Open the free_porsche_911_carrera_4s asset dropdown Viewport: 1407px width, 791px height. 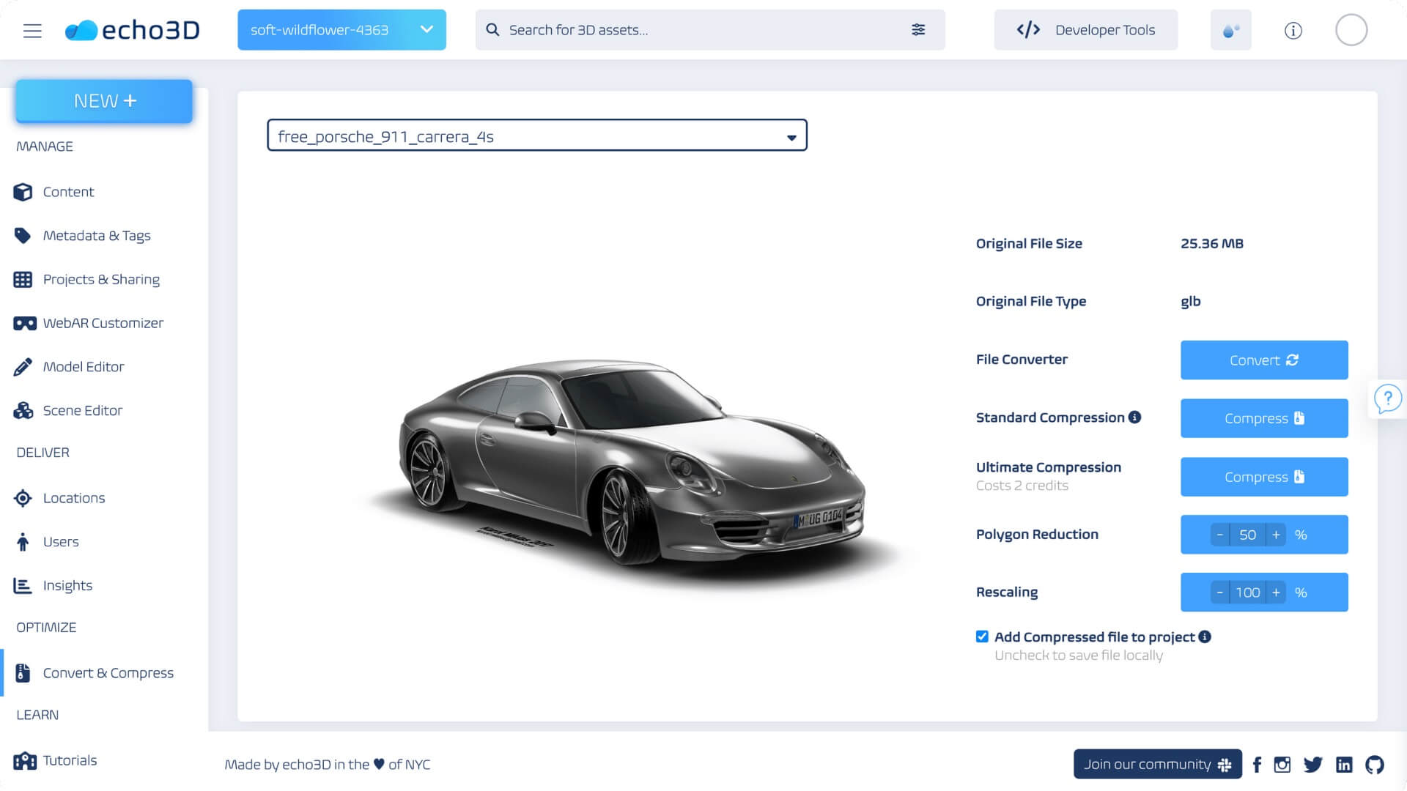click(x=537, y=135)
